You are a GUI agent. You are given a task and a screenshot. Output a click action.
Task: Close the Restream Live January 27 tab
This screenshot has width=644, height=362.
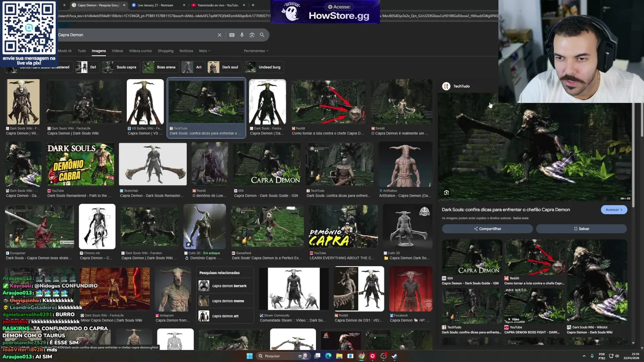(184, 5)
